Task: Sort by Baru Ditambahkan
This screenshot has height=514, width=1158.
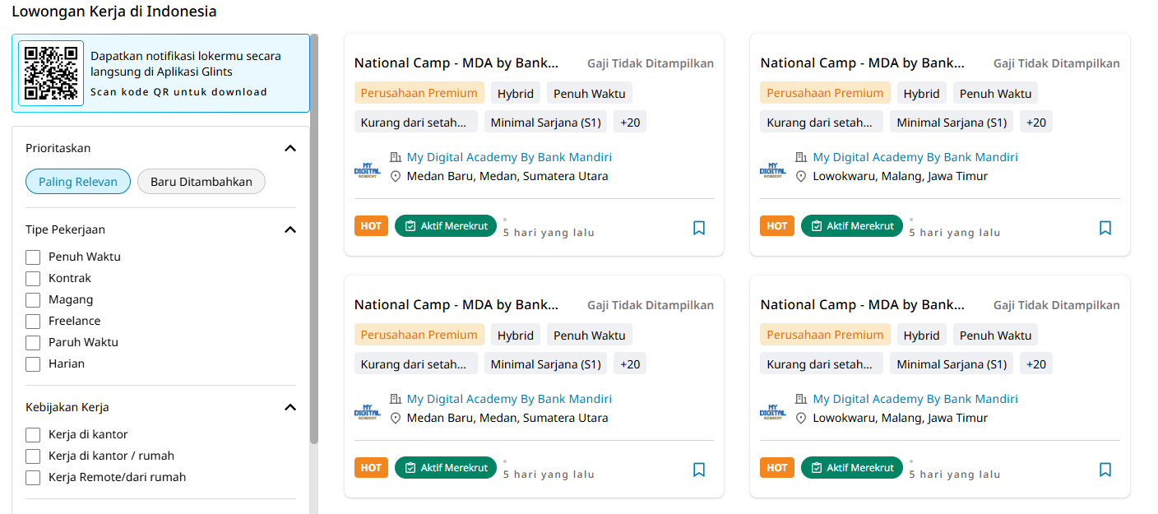Action: click(201, 182)
